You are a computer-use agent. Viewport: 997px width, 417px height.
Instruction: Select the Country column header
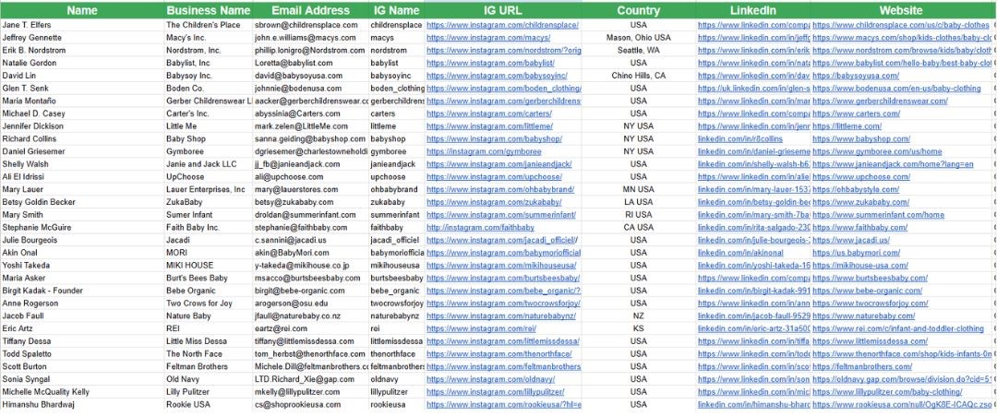coord(639,10)
